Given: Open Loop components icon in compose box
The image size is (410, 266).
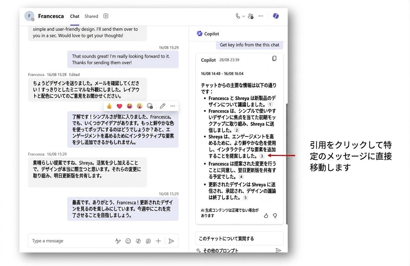Looking at the screenshot, I should click(148, 241).
